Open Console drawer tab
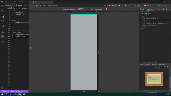This screenshot has height=96, width=171. [x=145, y=91]
